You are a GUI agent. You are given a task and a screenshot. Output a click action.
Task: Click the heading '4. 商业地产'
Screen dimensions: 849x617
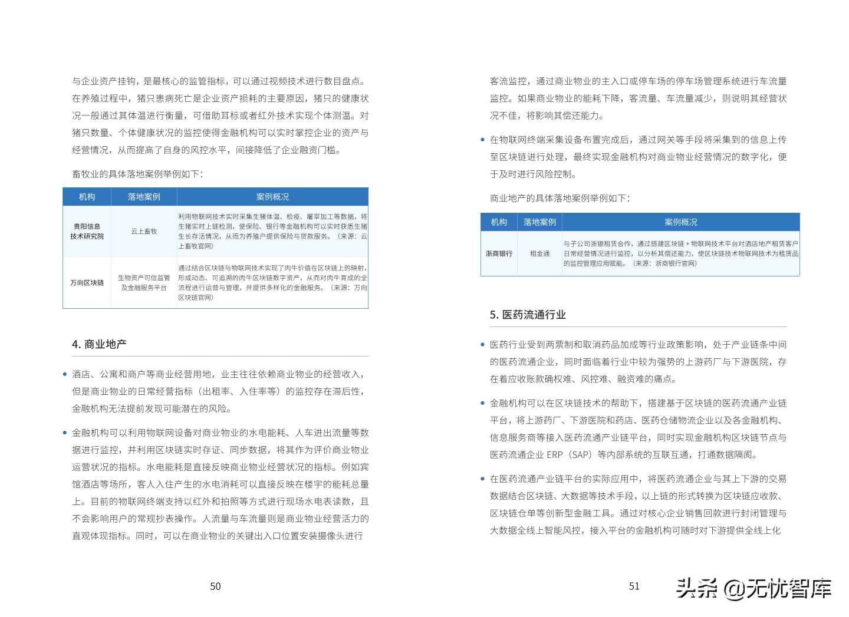click(x=99, y=344)
